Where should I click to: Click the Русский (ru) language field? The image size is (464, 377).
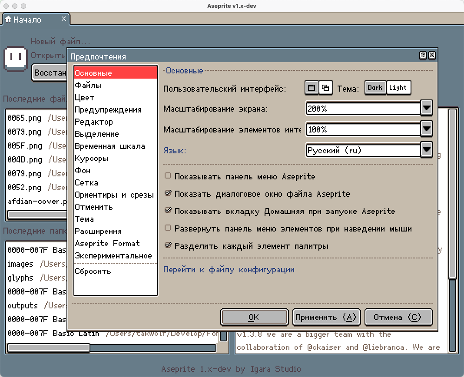tap(363, 150)
